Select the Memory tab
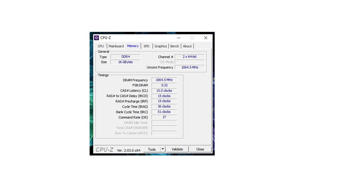Image resolution: width=343 pixels, height=193 pixels. (133, 46)
